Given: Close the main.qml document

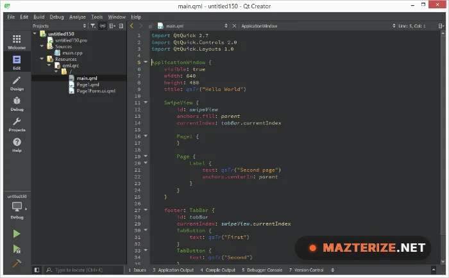Looking at the screenshot, I should [234, 26].
